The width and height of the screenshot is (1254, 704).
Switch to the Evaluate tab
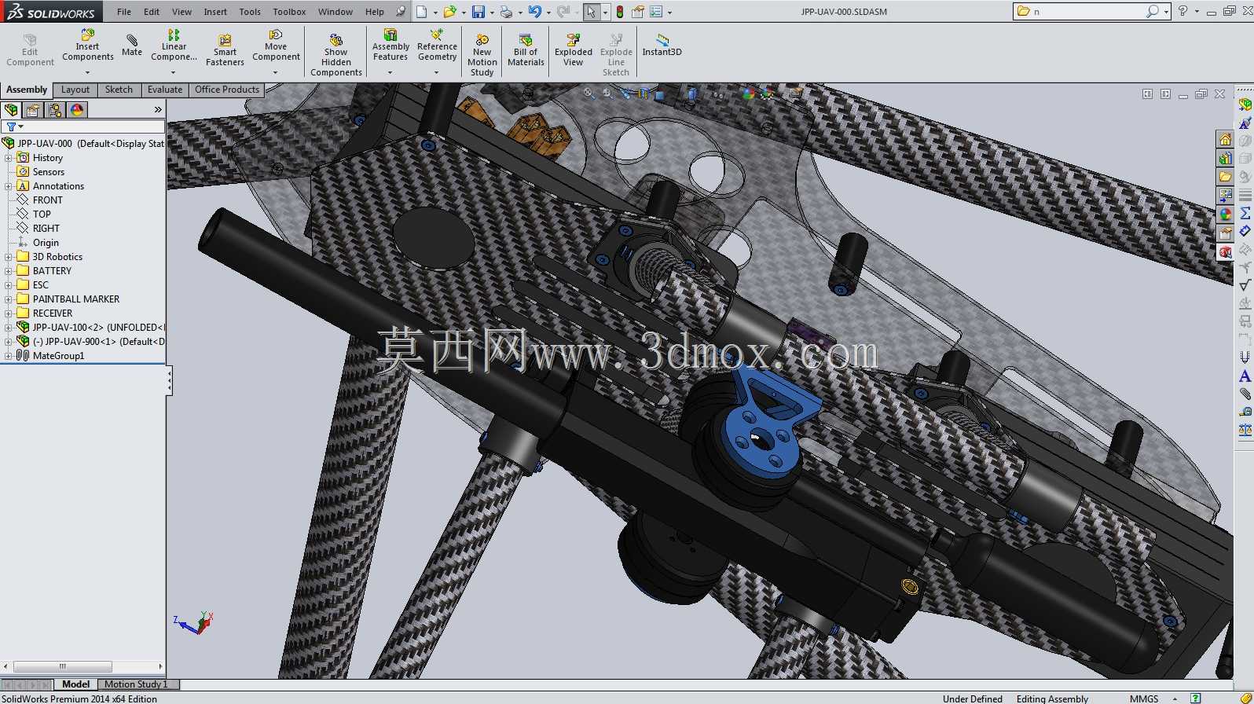pos(165,90)
